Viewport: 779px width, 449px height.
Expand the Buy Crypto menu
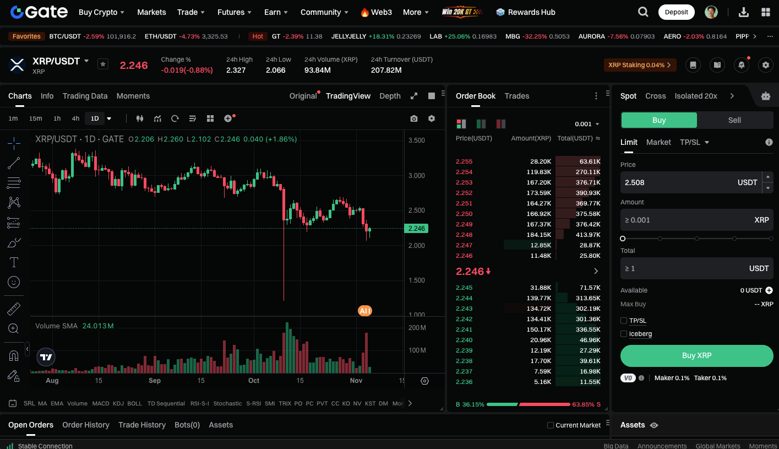click(x=101, y=12)
